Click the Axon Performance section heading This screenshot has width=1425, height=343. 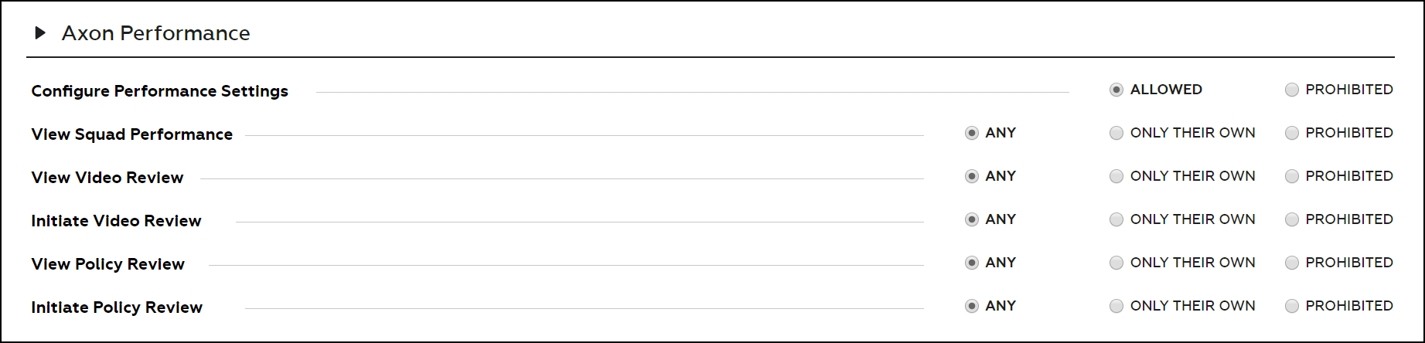click(155, 33)
